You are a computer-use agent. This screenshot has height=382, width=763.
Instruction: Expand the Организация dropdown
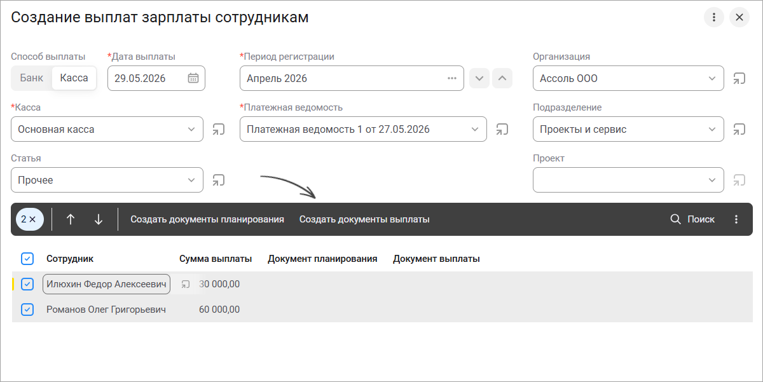click(x=712, y=78)
